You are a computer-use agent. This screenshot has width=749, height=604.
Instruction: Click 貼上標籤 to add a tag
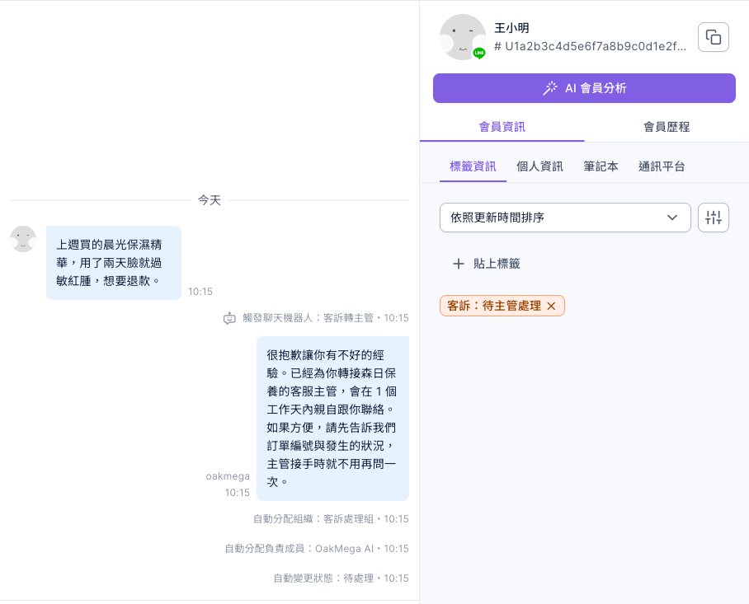coord(487,264)
